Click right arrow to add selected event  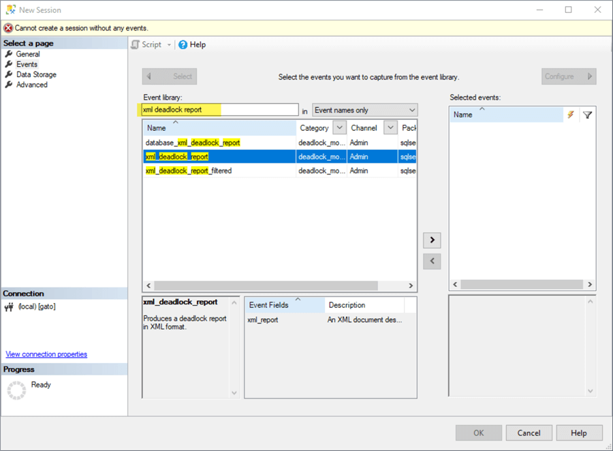point(432,240)
